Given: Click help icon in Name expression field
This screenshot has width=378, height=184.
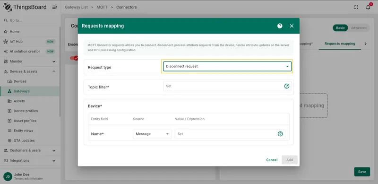Looking at the screenshot, I should [x=280, y=134].
